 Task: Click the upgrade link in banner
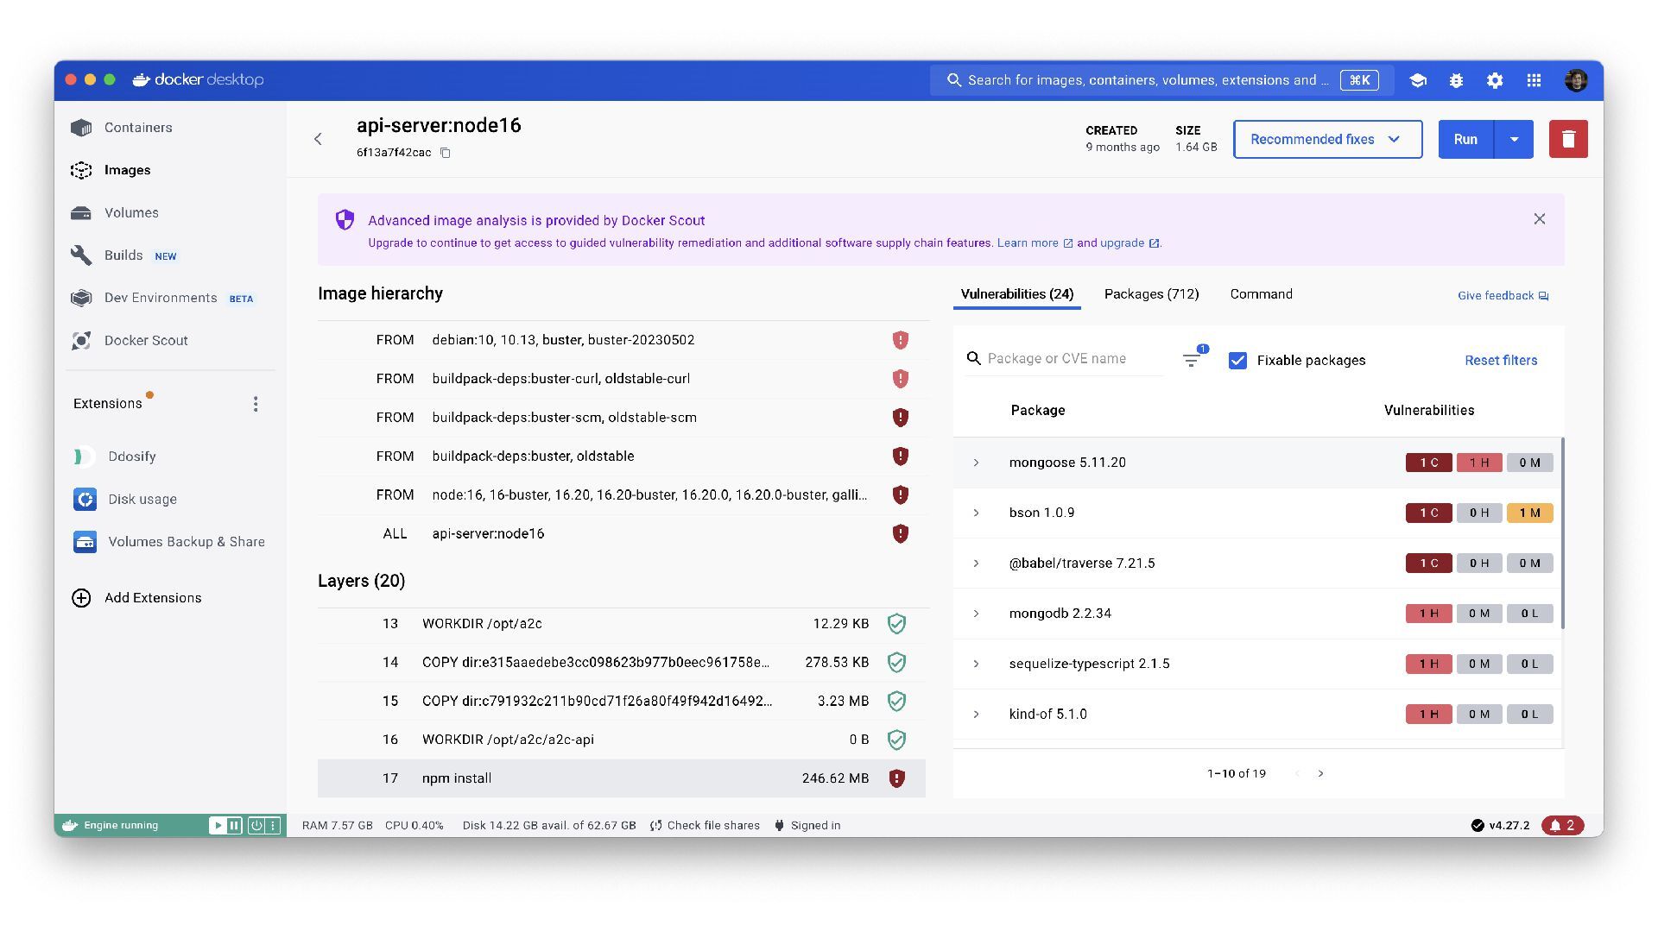(x=1130, y=243)
